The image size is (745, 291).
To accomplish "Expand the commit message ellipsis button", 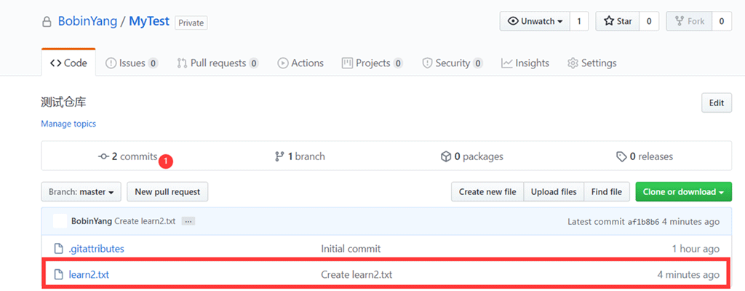I will click(188, 221).
